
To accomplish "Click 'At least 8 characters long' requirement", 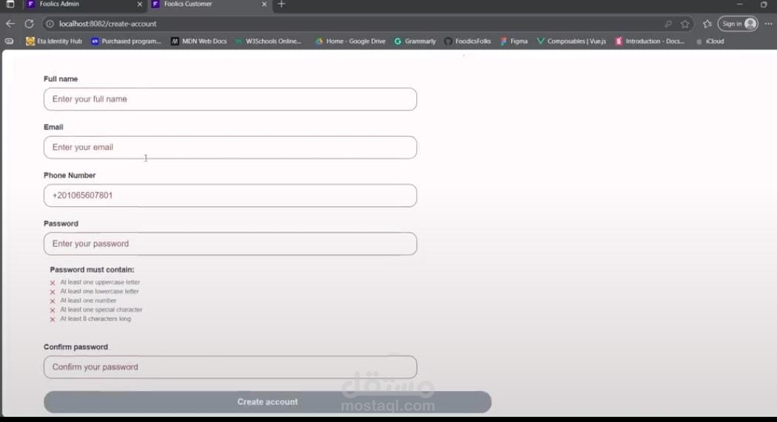I will click(96, 319).
